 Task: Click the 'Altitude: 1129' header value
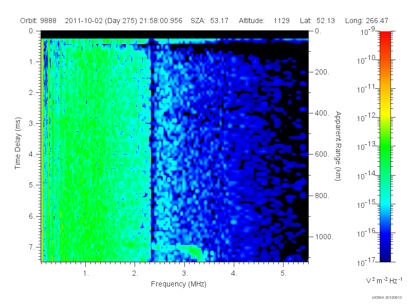point(264,21)
